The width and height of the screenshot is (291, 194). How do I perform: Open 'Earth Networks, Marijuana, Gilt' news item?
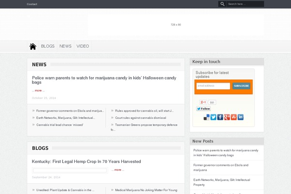pos(65,118)
